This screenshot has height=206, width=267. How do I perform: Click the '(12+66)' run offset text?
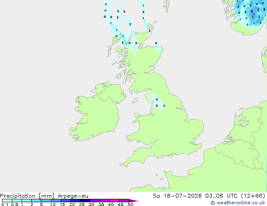click(253, 195)
